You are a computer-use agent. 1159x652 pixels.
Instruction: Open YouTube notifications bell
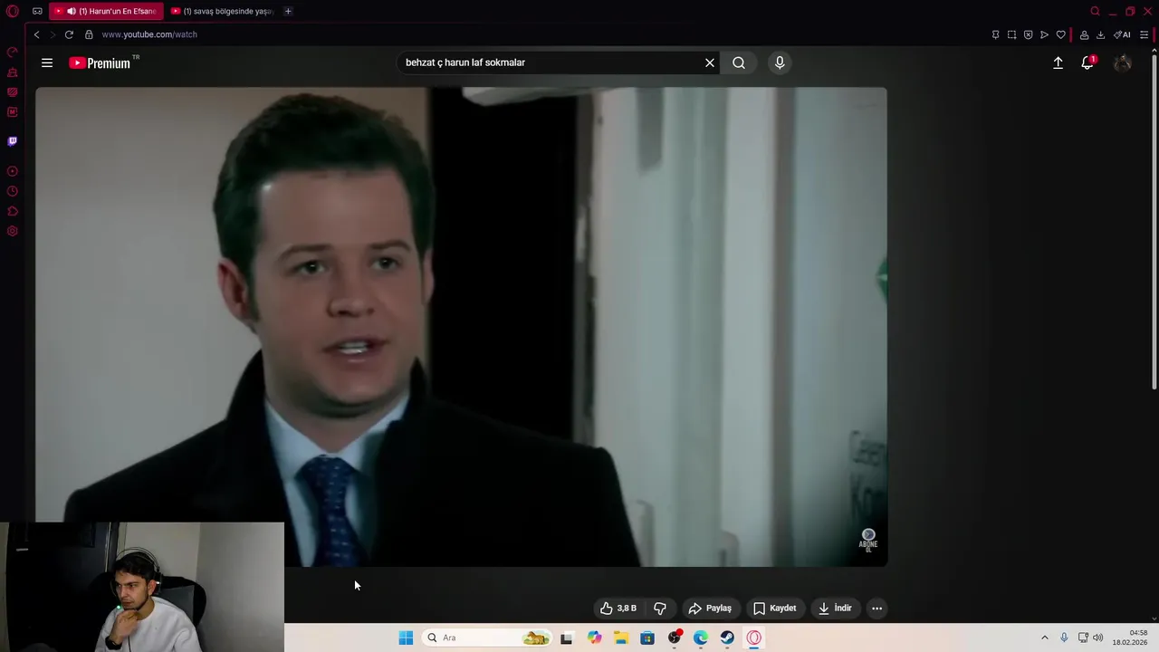coord(1087,62)
